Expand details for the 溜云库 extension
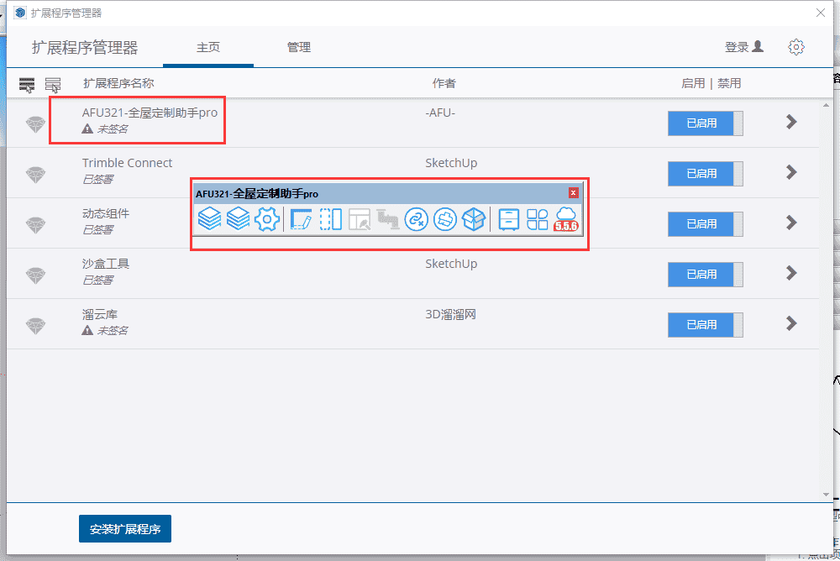The image size is (840, 561). click(x=790, y=324)
